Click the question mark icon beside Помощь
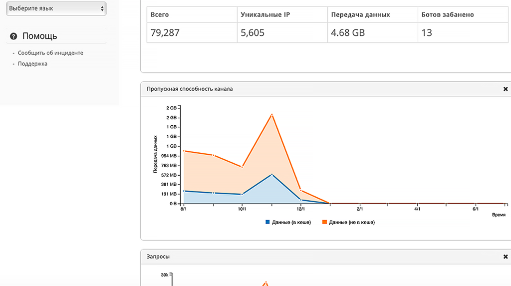 (13, 36)
